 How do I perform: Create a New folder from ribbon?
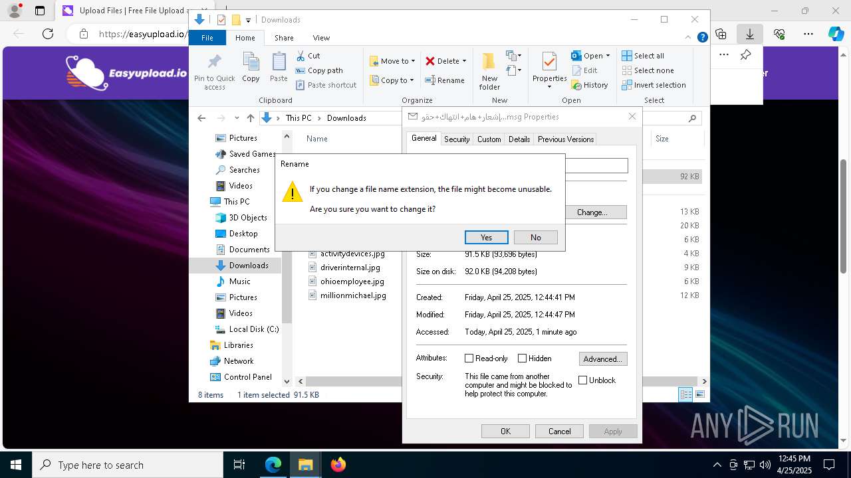pos(489,72)
